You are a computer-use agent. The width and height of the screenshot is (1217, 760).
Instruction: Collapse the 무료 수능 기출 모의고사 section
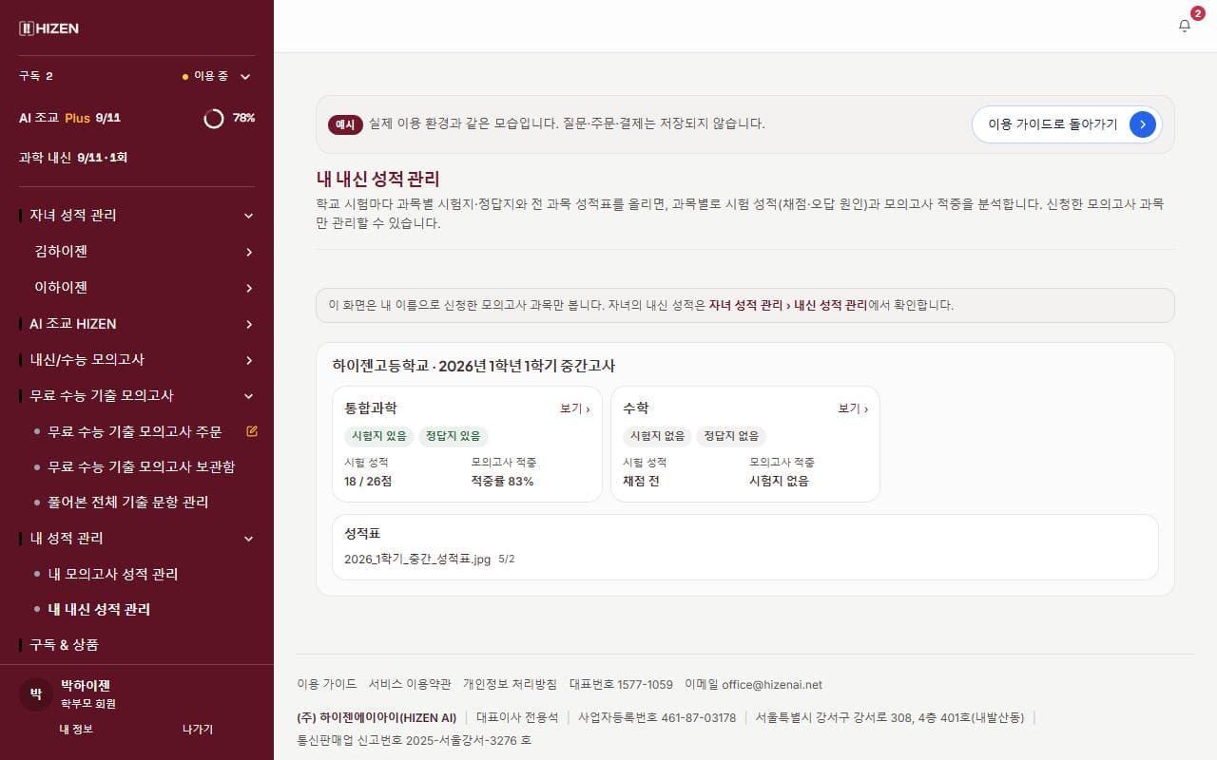click(137, 396)
